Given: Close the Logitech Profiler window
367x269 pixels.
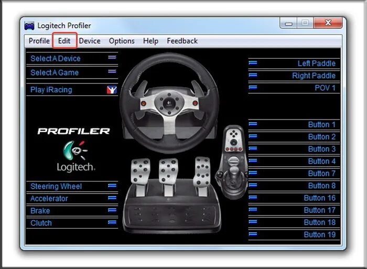Looking at the screenshot, I should tap(328, 23).
